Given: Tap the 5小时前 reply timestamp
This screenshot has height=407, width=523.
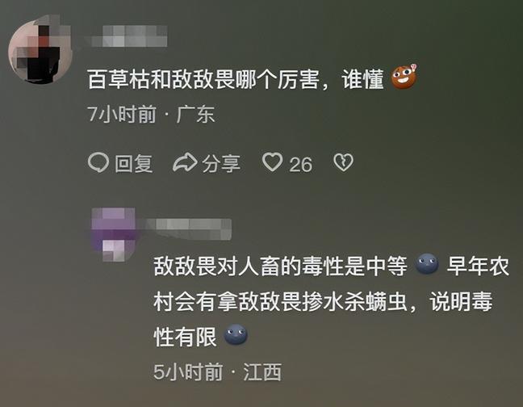Looking at the screenshot, I should (x=188, y=371).
